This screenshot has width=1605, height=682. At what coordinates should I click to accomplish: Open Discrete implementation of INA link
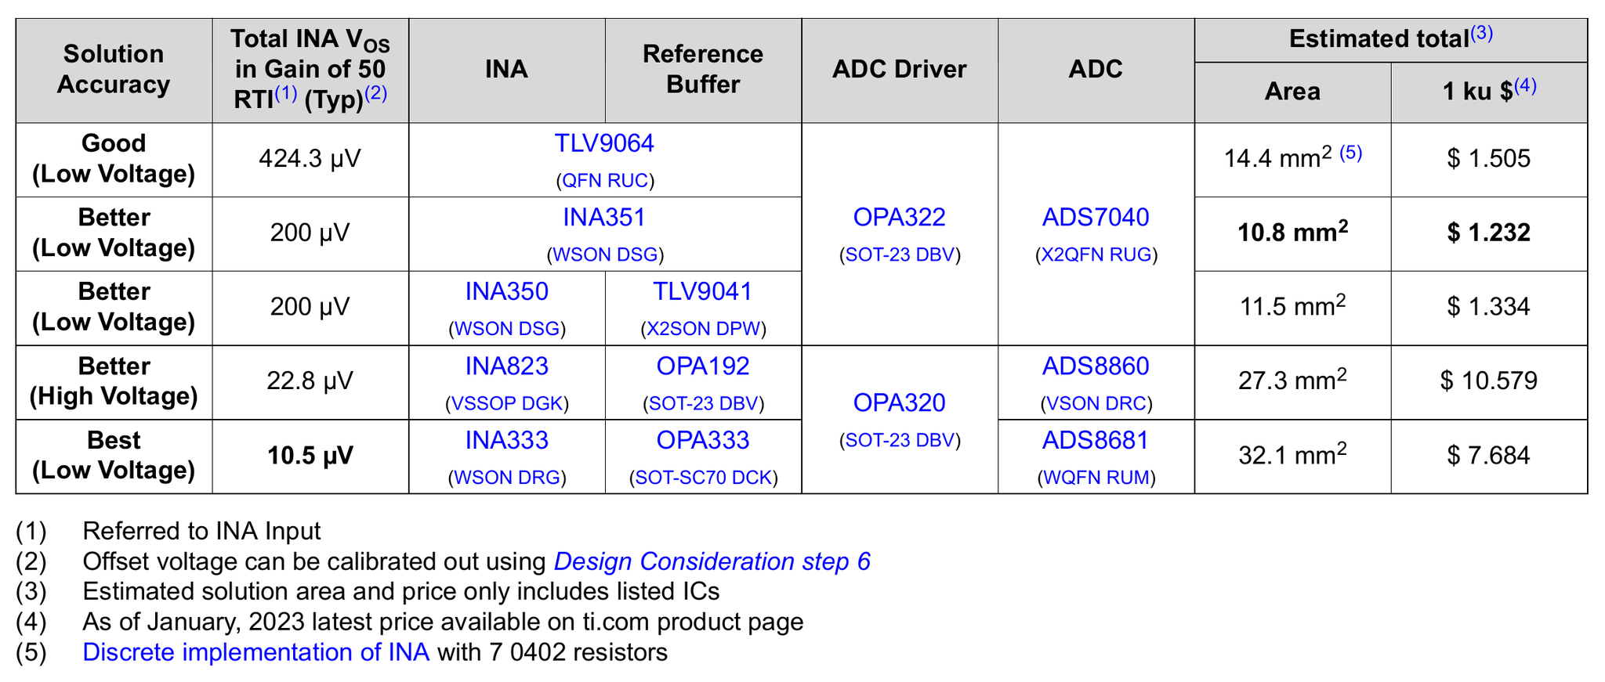point(255,651)
